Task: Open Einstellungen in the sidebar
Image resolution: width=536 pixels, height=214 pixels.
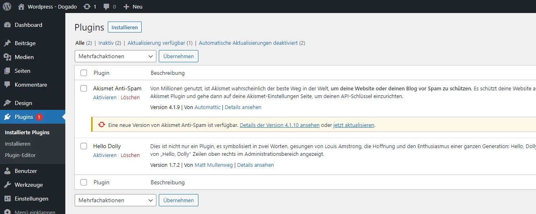Action: (x=31, y=199)
